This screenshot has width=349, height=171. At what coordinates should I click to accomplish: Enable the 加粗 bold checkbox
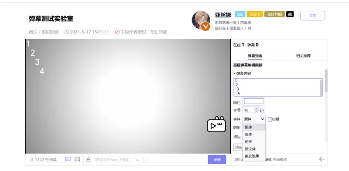[x=270, y=120]
